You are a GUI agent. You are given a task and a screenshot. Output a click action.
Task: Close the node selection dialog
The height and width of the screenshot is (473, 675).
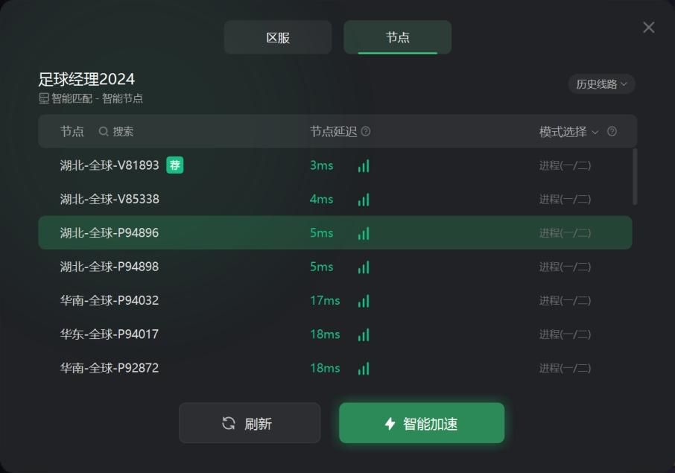[648, 28]
